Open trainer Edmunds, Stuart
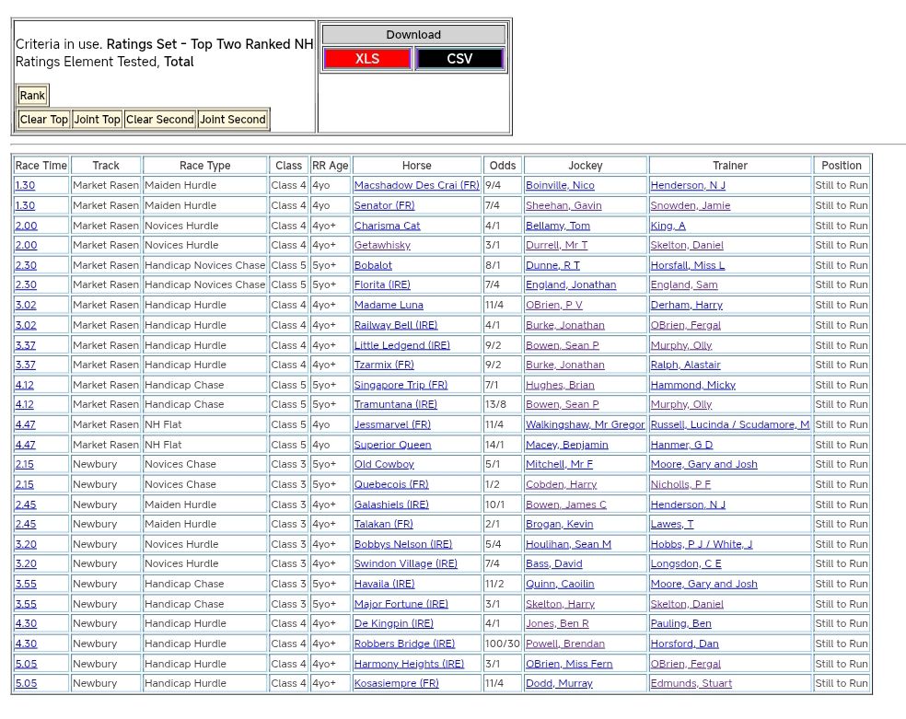Viewport: 906px width, 719px height. [691, 684]
